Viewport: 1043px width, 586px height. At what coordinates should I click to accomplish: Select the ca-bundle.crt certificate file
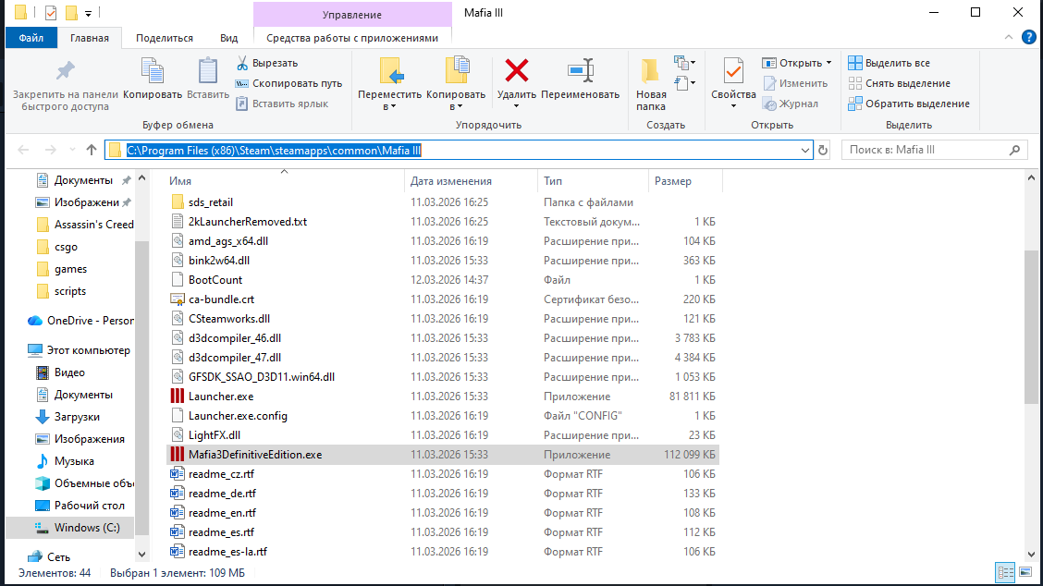pyautogui.click(x=442, y=299)
